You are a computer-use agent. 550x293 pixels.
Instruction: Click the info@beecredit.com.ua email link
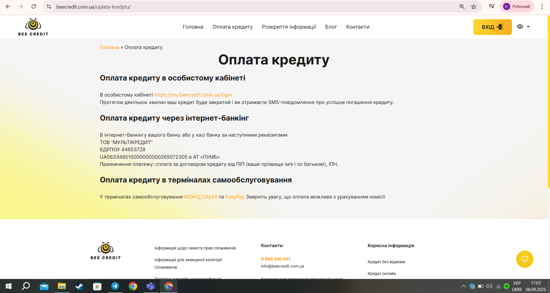(x=282, y=266)
